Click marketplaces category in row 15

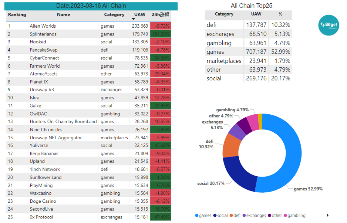tap(114, 137)
